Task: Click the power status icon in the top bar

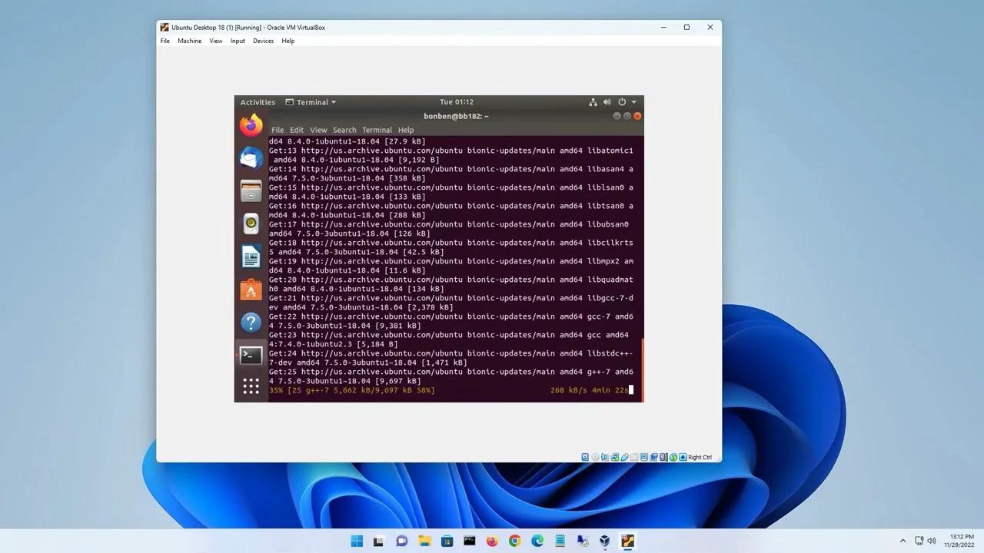Action: click(x=622, y=101)
